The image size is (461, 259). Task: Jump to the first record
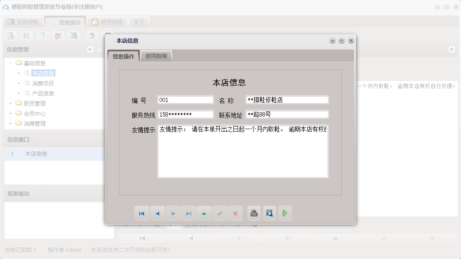[142, 213]
